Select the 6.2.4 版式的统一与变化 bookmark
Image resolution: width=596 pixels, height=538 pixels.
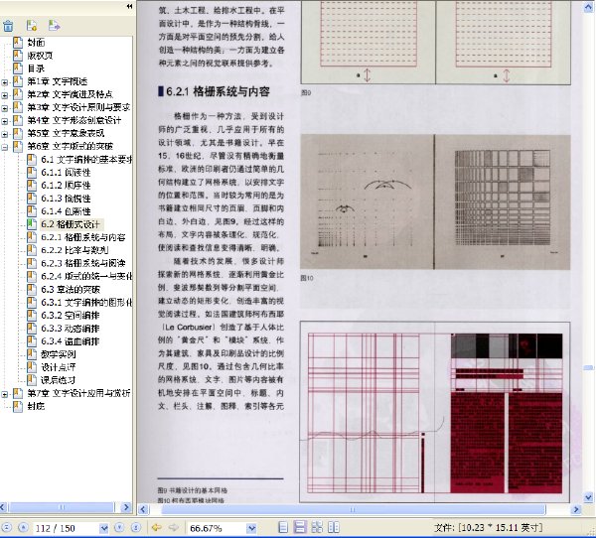coord(86,276)
